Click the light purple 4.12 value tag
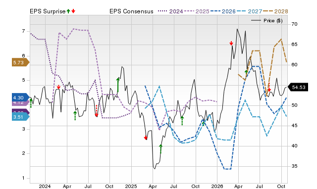 pyautogui.click(x=20, y=103)
